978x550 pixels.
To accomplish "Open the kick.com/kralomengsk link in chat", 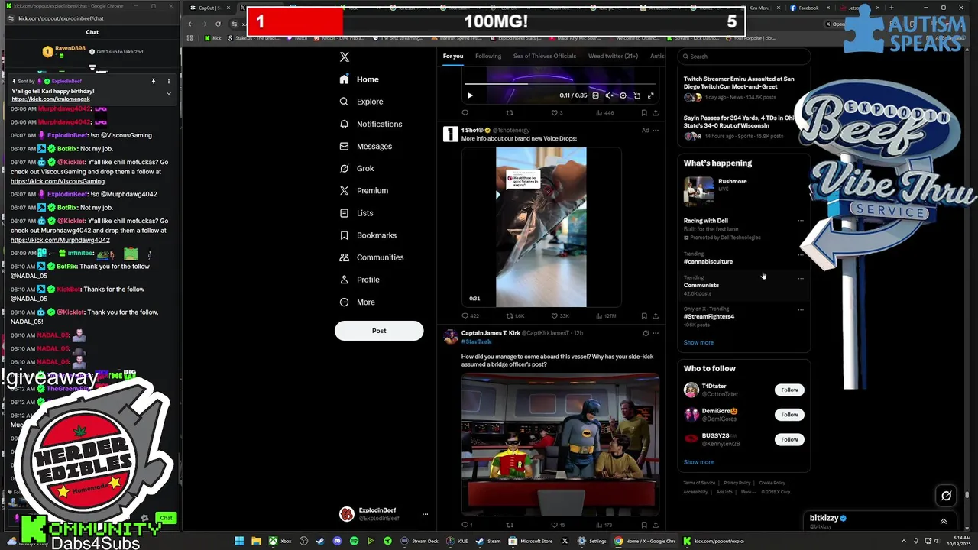I will coord(50,99).
